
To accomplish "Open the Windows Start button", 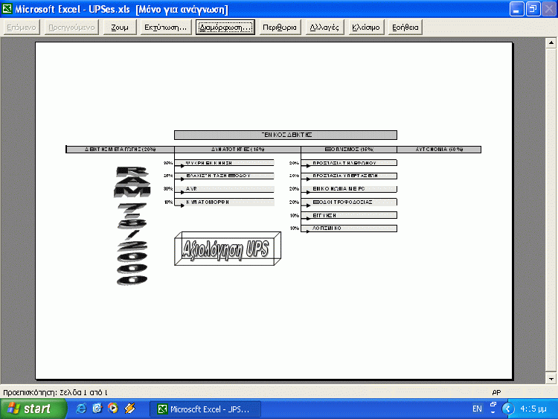I will tap(33, 409).
